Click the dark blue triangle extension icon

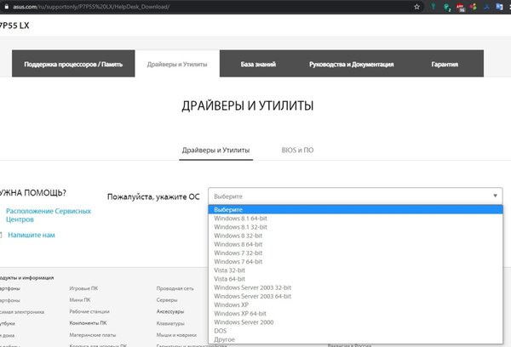point(486,7)
